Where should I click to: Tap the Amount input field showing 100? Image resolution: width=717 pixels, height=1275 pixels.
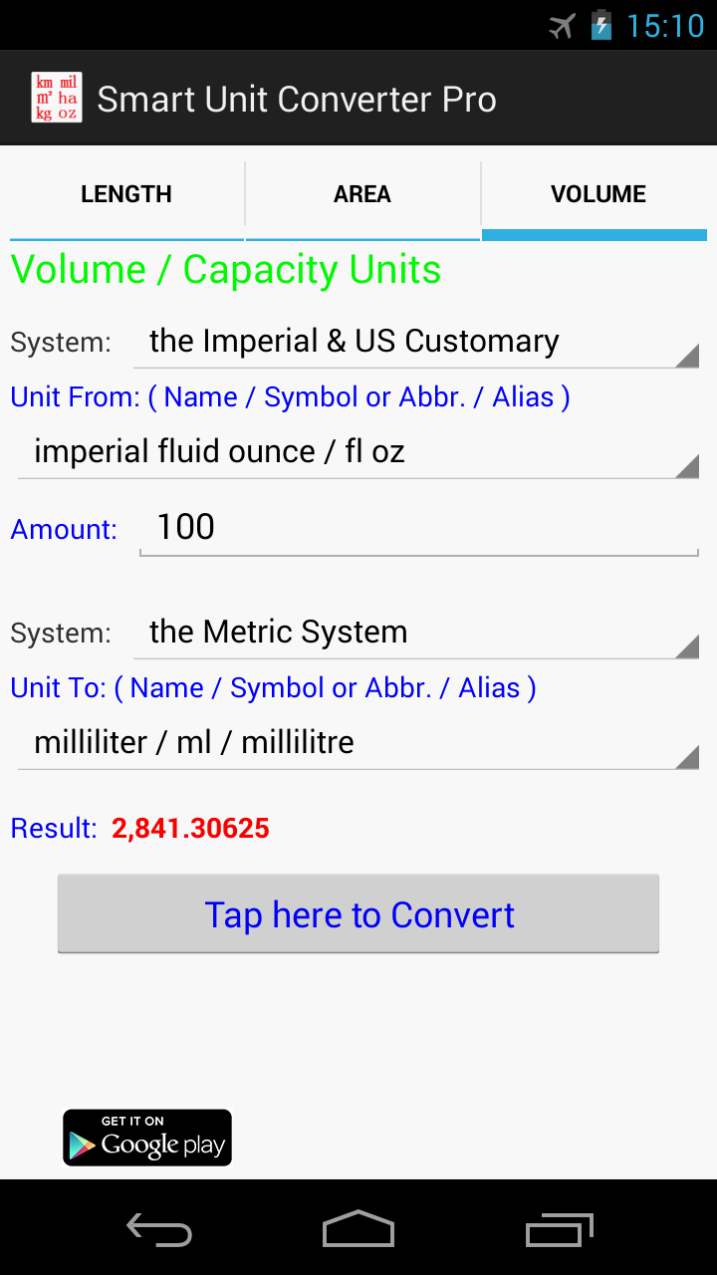[x=419, y=528]
